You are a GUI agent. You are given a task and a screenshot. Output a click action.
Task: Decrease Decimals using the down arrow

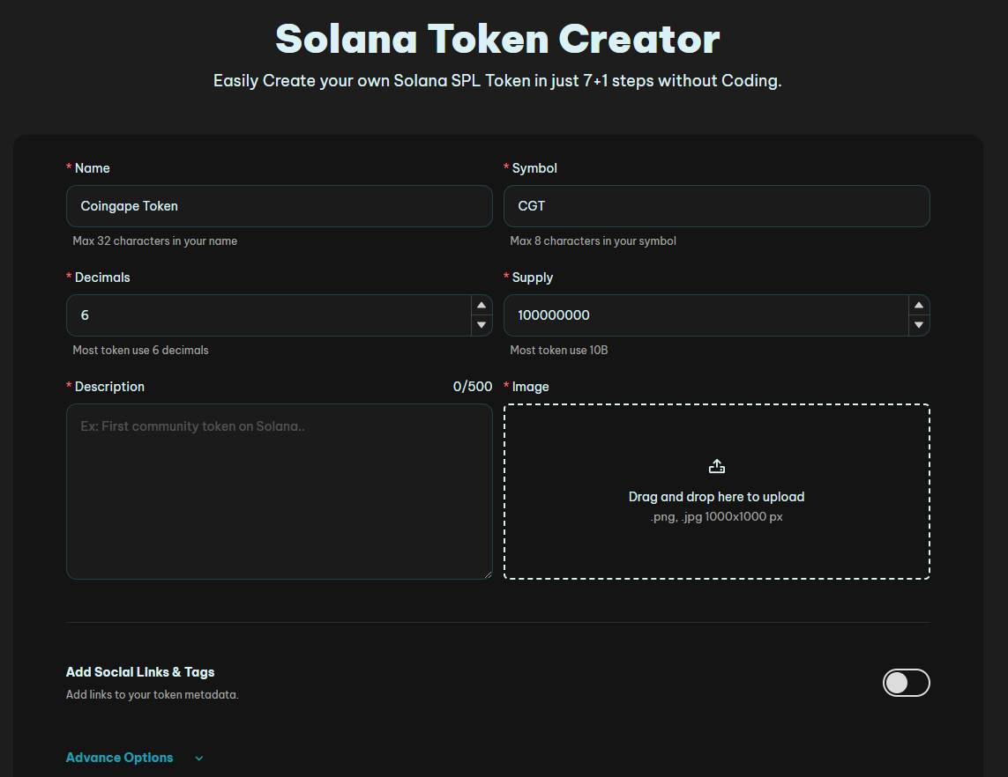(x=482, y=325)
